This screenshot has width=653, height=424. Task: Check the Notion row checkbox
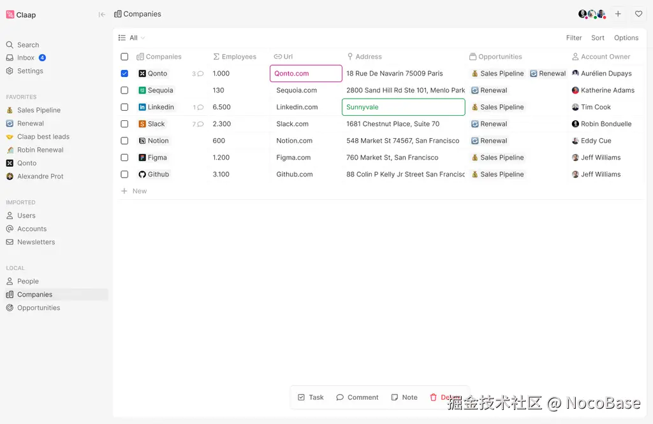click(x=124, y=141)
